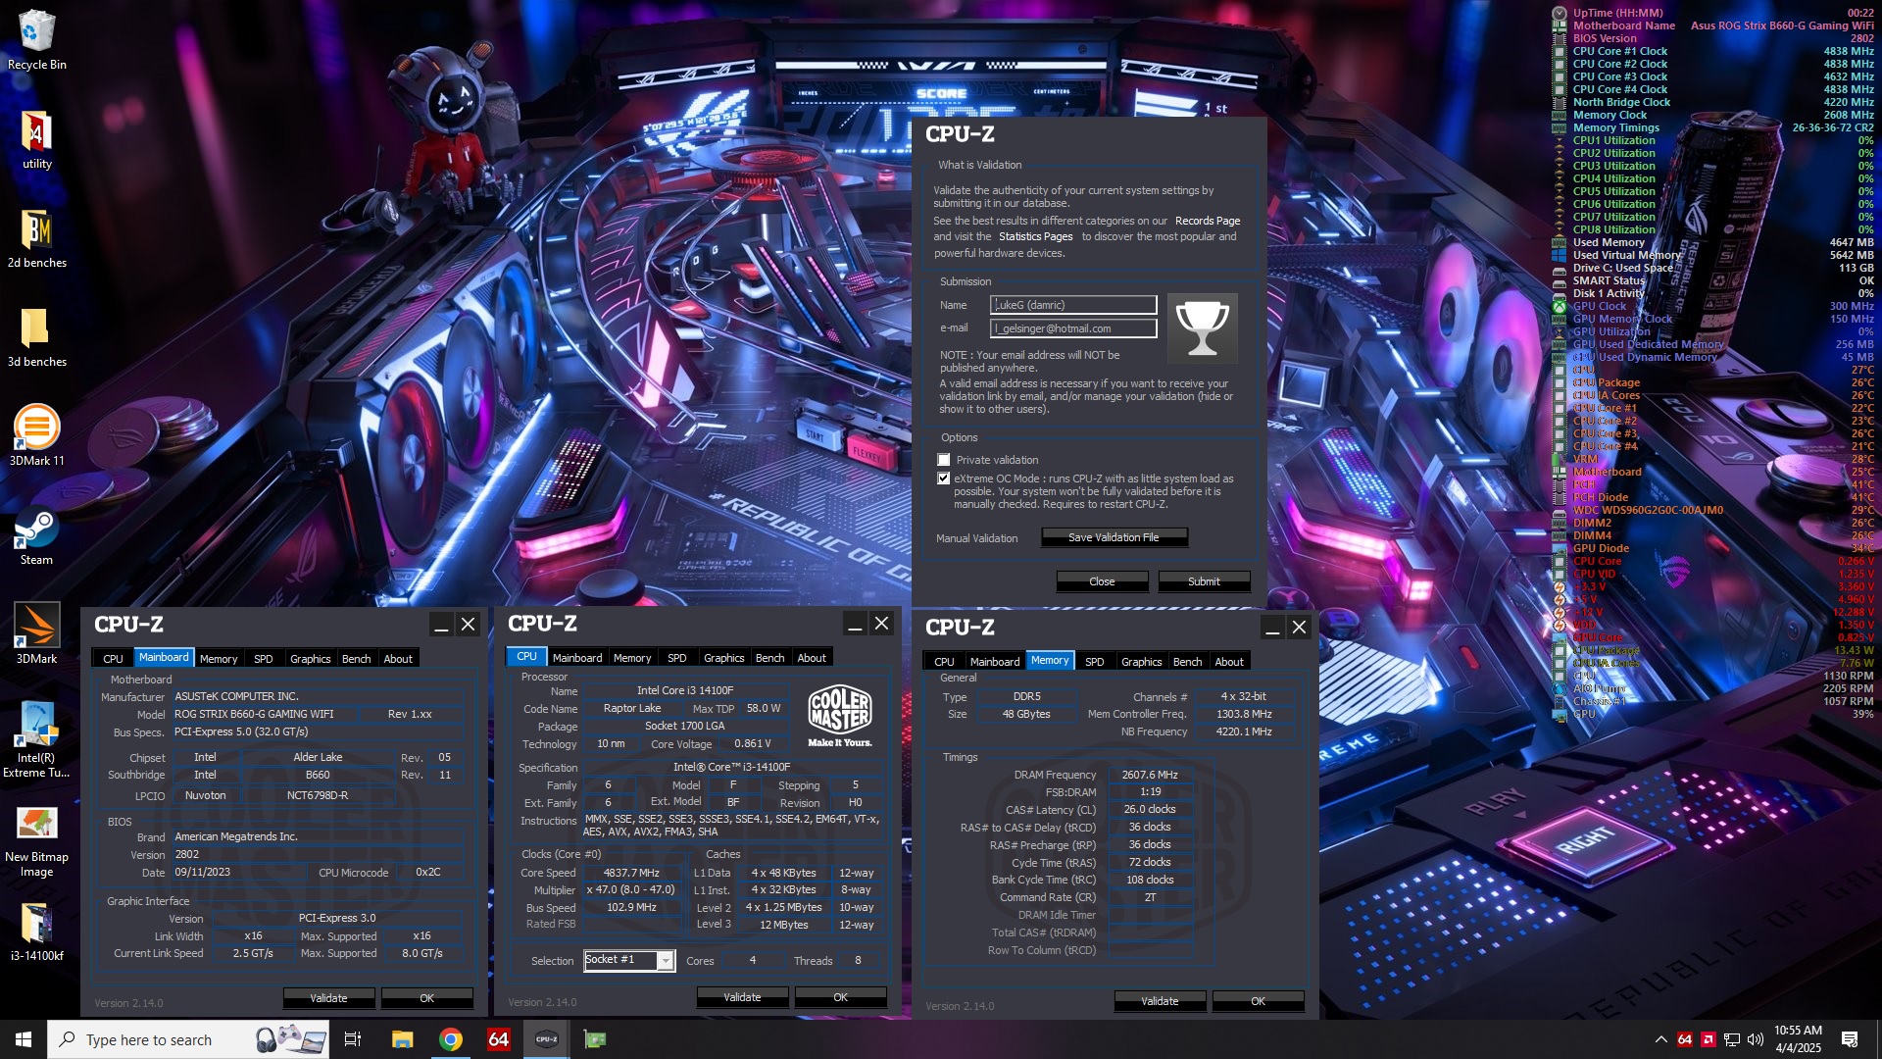Open the 2d benches folder icon
Viewport: 1882px width, 1059px height.
coord(37,239)
